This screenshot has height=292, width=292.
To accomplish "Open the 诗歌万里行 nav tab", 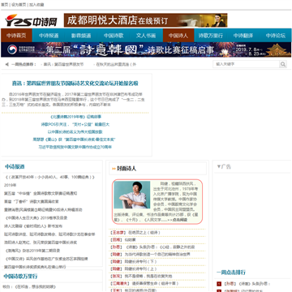I will pyautogui.click(x=211, y=36).
